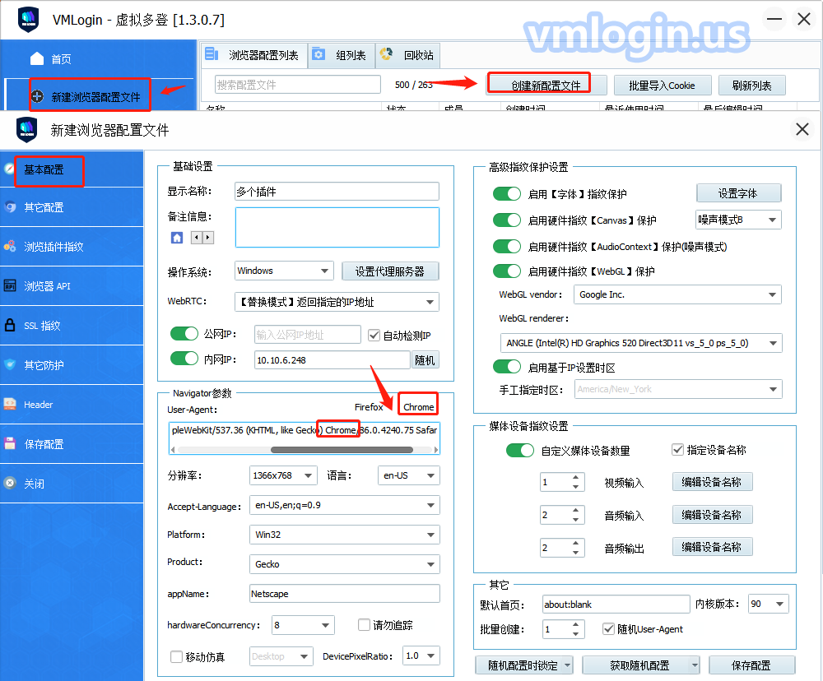The image size is (823, 681).
Task: Click the 基本配置 sidebar icon
Action: pos(10,169)
